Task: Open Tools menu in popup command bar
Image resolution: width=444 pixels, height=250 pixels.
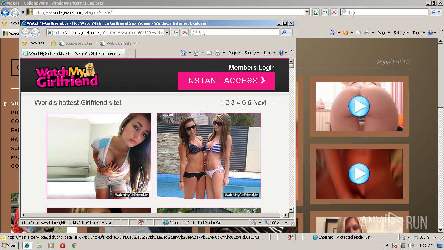Action: (269, 53)
